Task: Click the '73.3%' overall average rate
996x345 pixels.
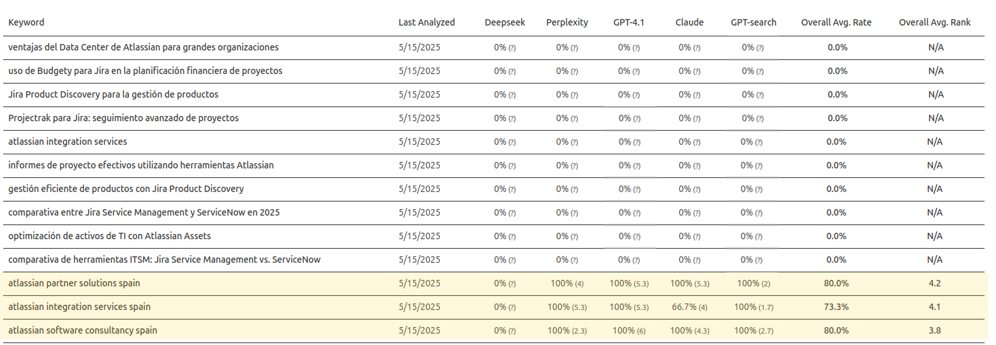Action: coord(836,307)
